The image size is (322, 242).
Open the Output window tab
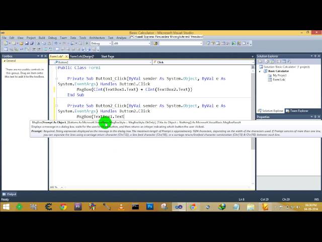[9, 194]
